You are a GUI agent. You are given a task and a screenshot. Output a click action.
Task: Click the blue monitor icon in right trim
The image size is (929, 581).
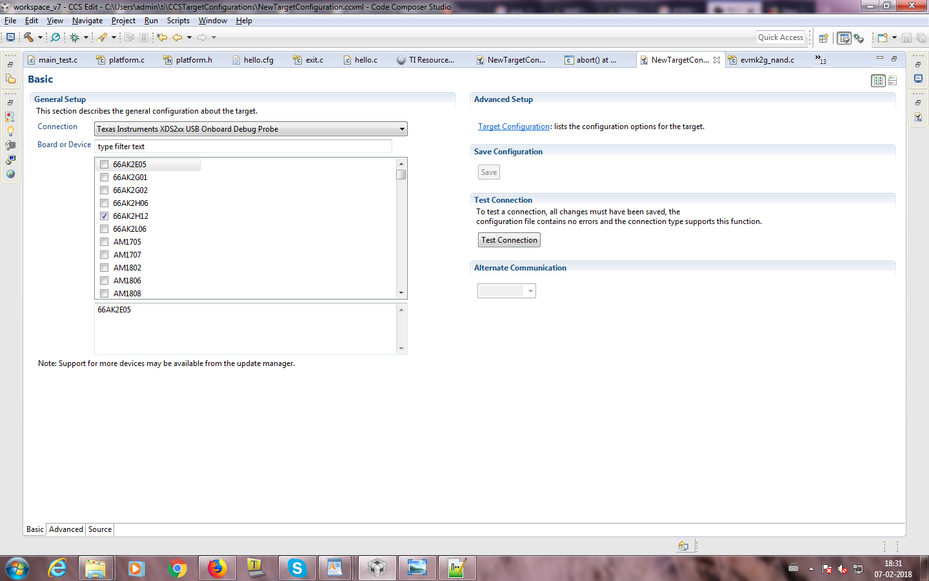[x=918, y=79]
